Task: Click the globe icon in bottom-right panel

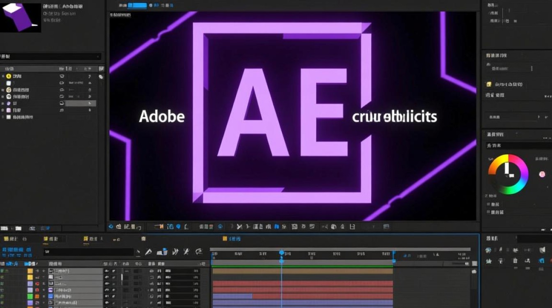Action: pyautogui.click(x=488, y=250)
